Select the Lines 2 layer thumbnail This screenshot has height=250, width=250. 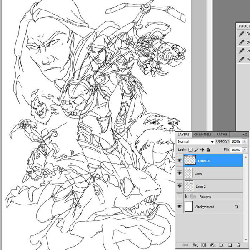tap(189, 186)
